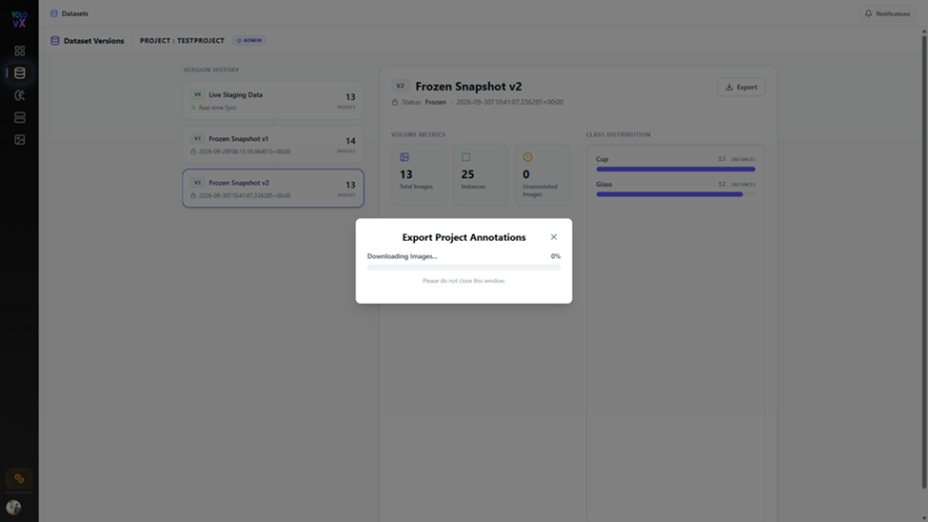Click 'VOLUME METRICS' heading

[x=418, y=134]
